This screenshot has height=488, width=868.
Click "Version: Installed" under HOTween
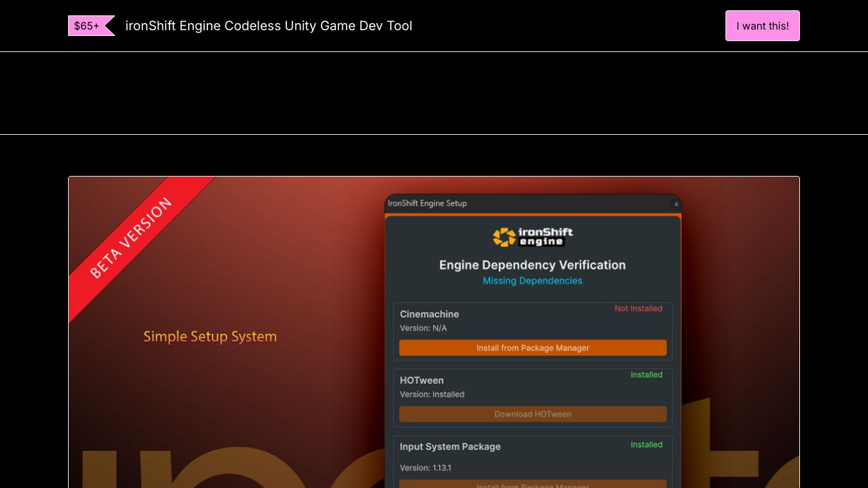pyautogui.click(x=432, y=394)
